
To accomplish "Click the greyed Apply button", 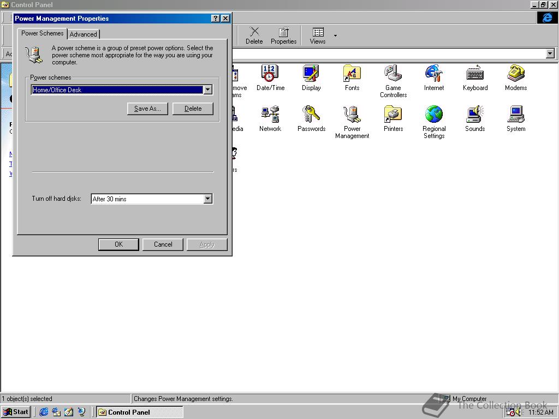I will coord(207,244).
